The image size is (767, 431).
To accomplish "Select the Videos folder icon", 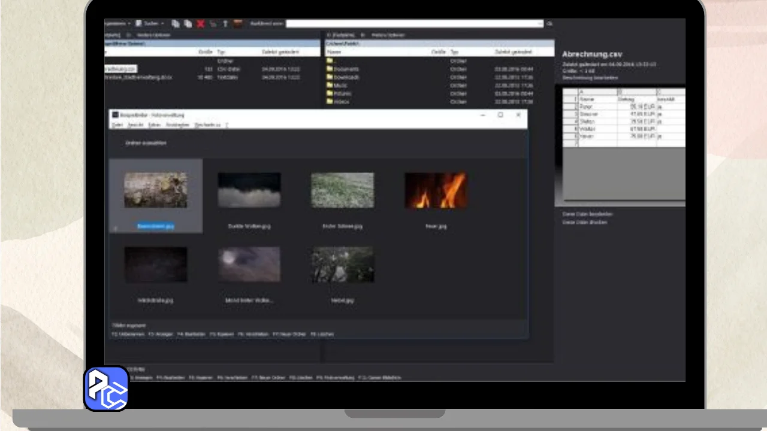I will 330,102.
